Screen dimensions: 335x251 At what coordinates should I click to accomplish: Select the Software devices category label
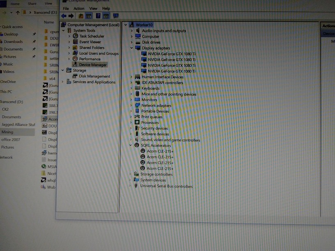pyautogui.click(x=155, y=134)
